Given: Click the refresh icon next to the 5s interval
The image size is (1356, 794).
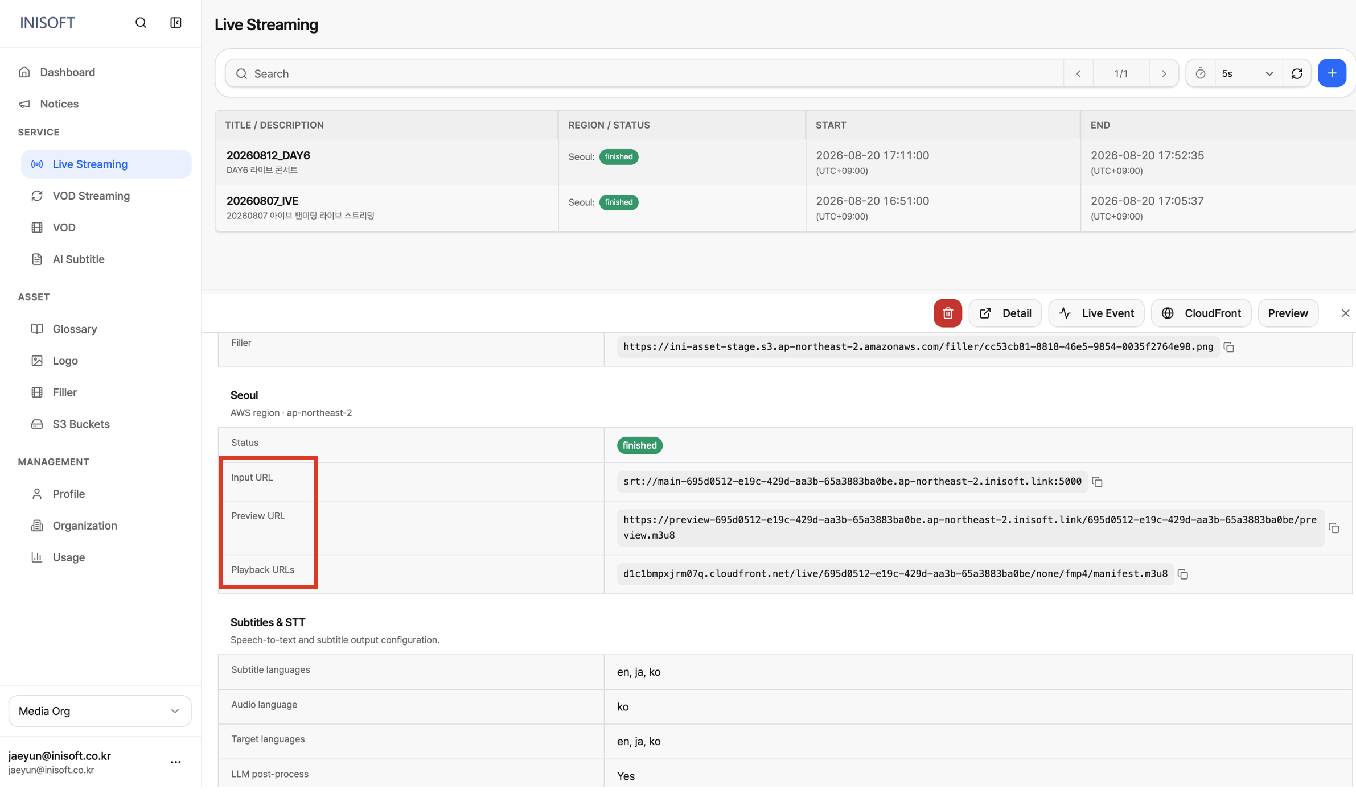Looking at the screenshot, I should [1297, 73].
